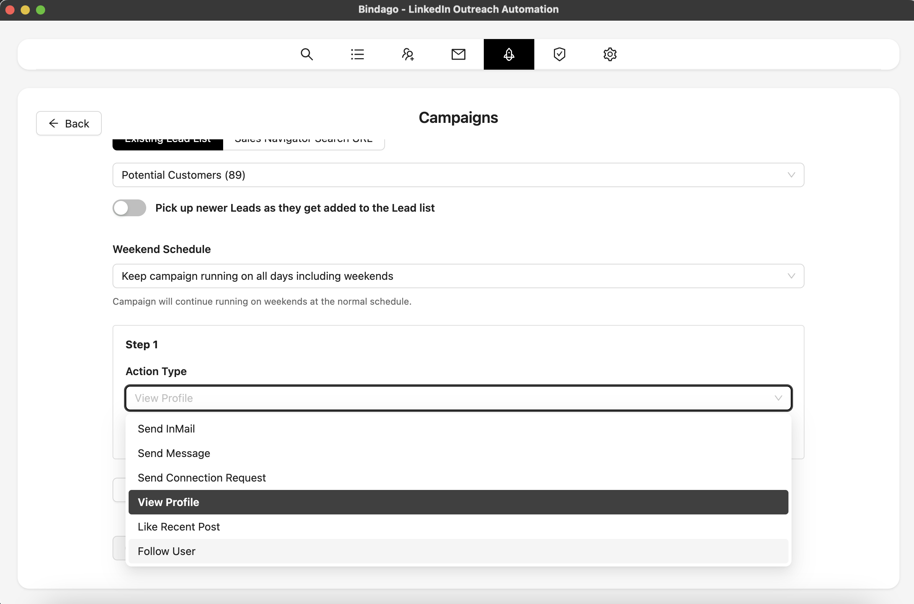Select the rocket Campaigns icon
Image resolution: width=914 pixels, height=604 pixels.
[509, 54]
